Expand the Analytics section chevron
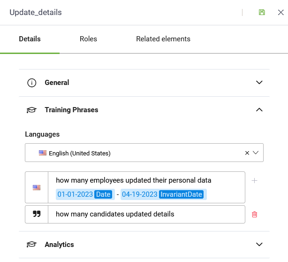This screenshot has height=262, width=288. [x=259, y=244]
